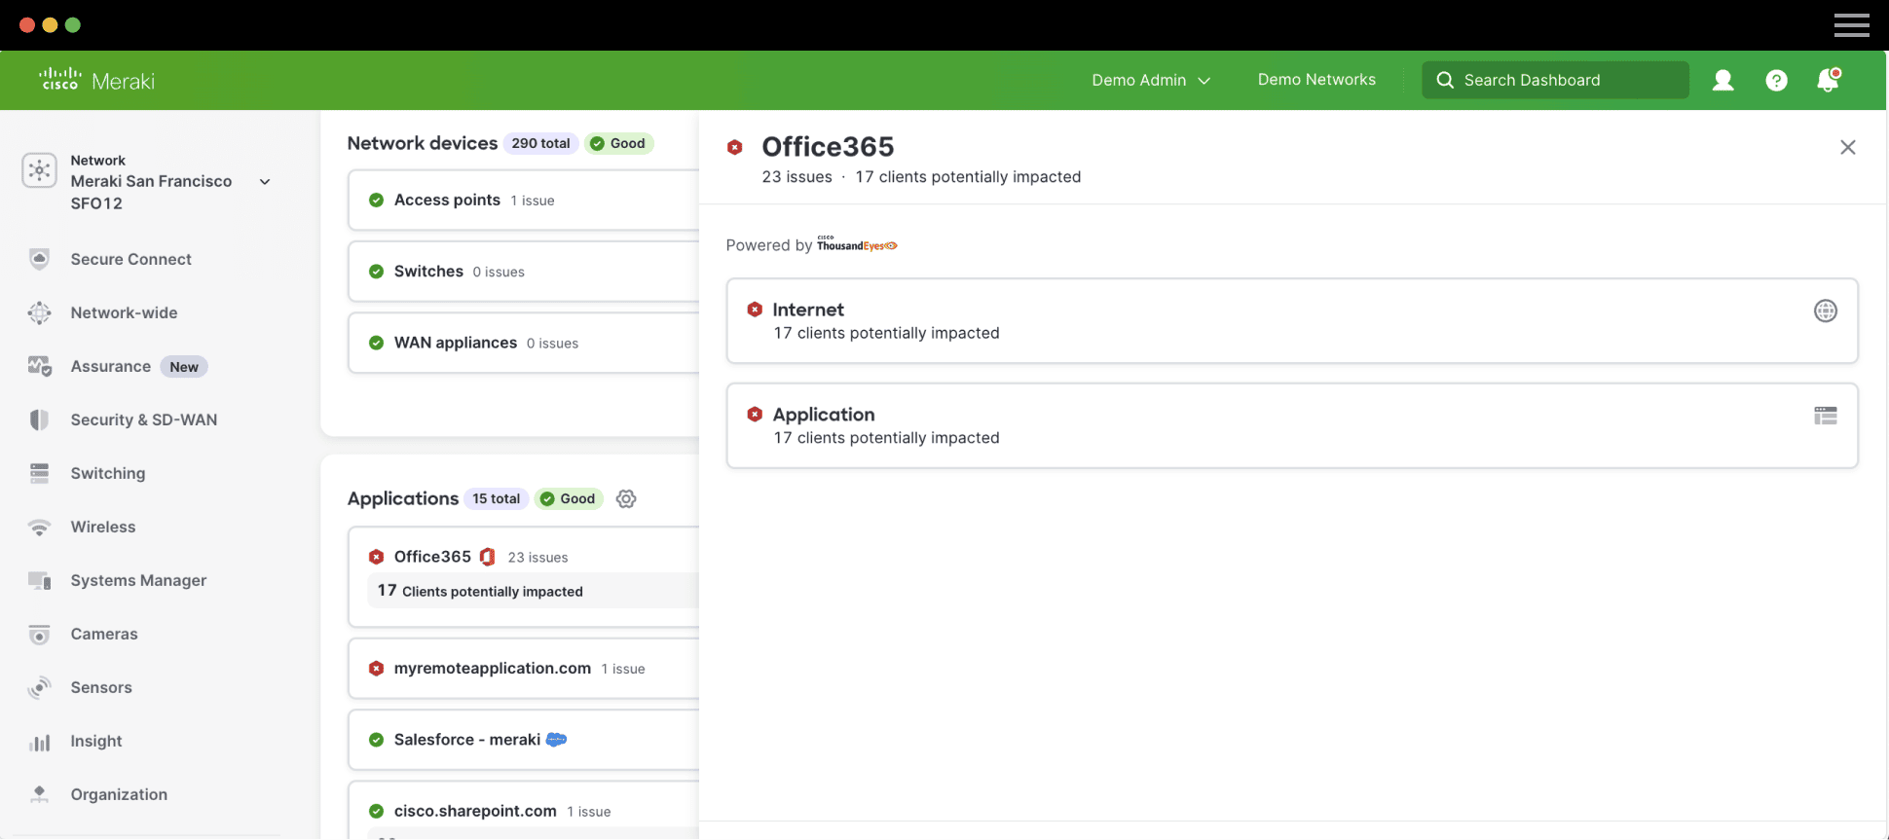Open the hamburger menu at top right

coord(1851,25)
